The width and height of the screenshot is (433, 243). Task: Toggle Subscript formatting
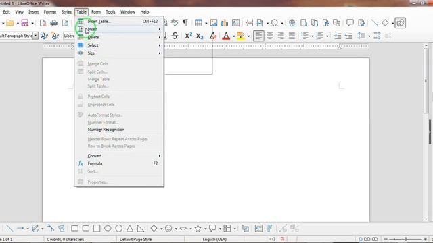tap(200, 36)
